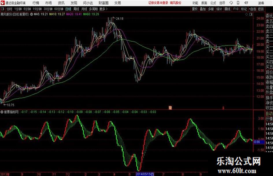Switch to 60分钟 period tab

[x=59, y=9]
